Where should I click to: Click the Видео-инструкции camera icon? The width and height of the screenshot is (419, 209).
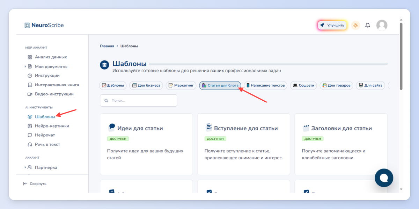(30, 94)
